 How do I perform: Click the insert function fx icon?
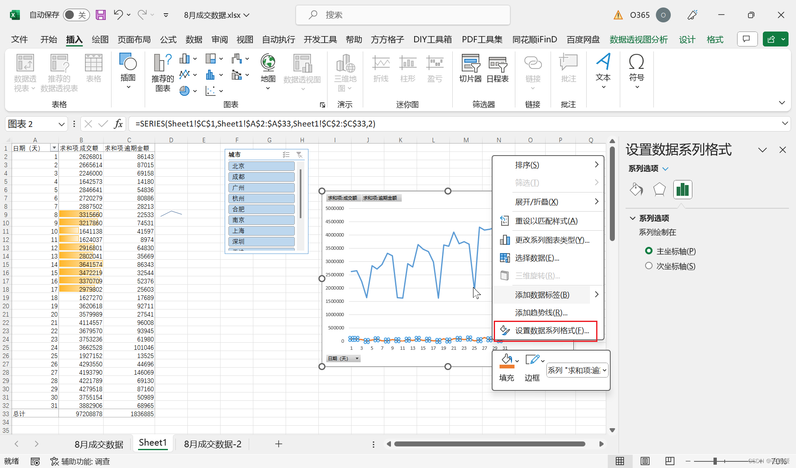[x=118, y=124]
